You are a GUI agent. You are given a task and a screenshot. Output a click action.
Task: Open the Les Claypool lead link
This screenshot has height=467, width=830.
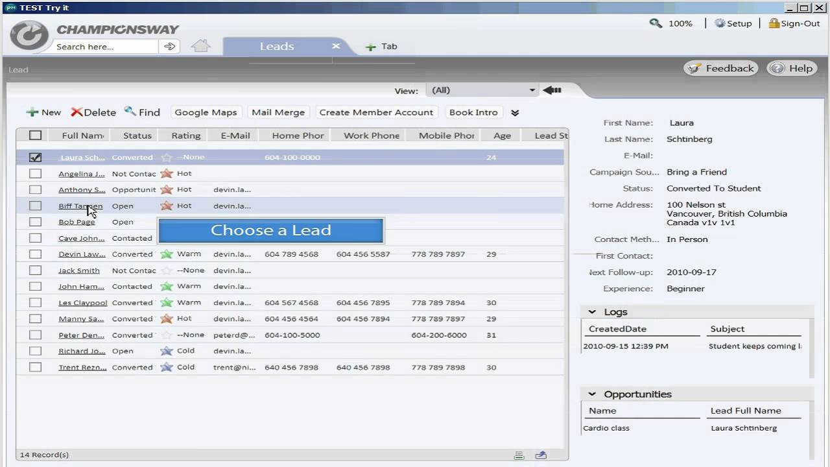point(83,303)
